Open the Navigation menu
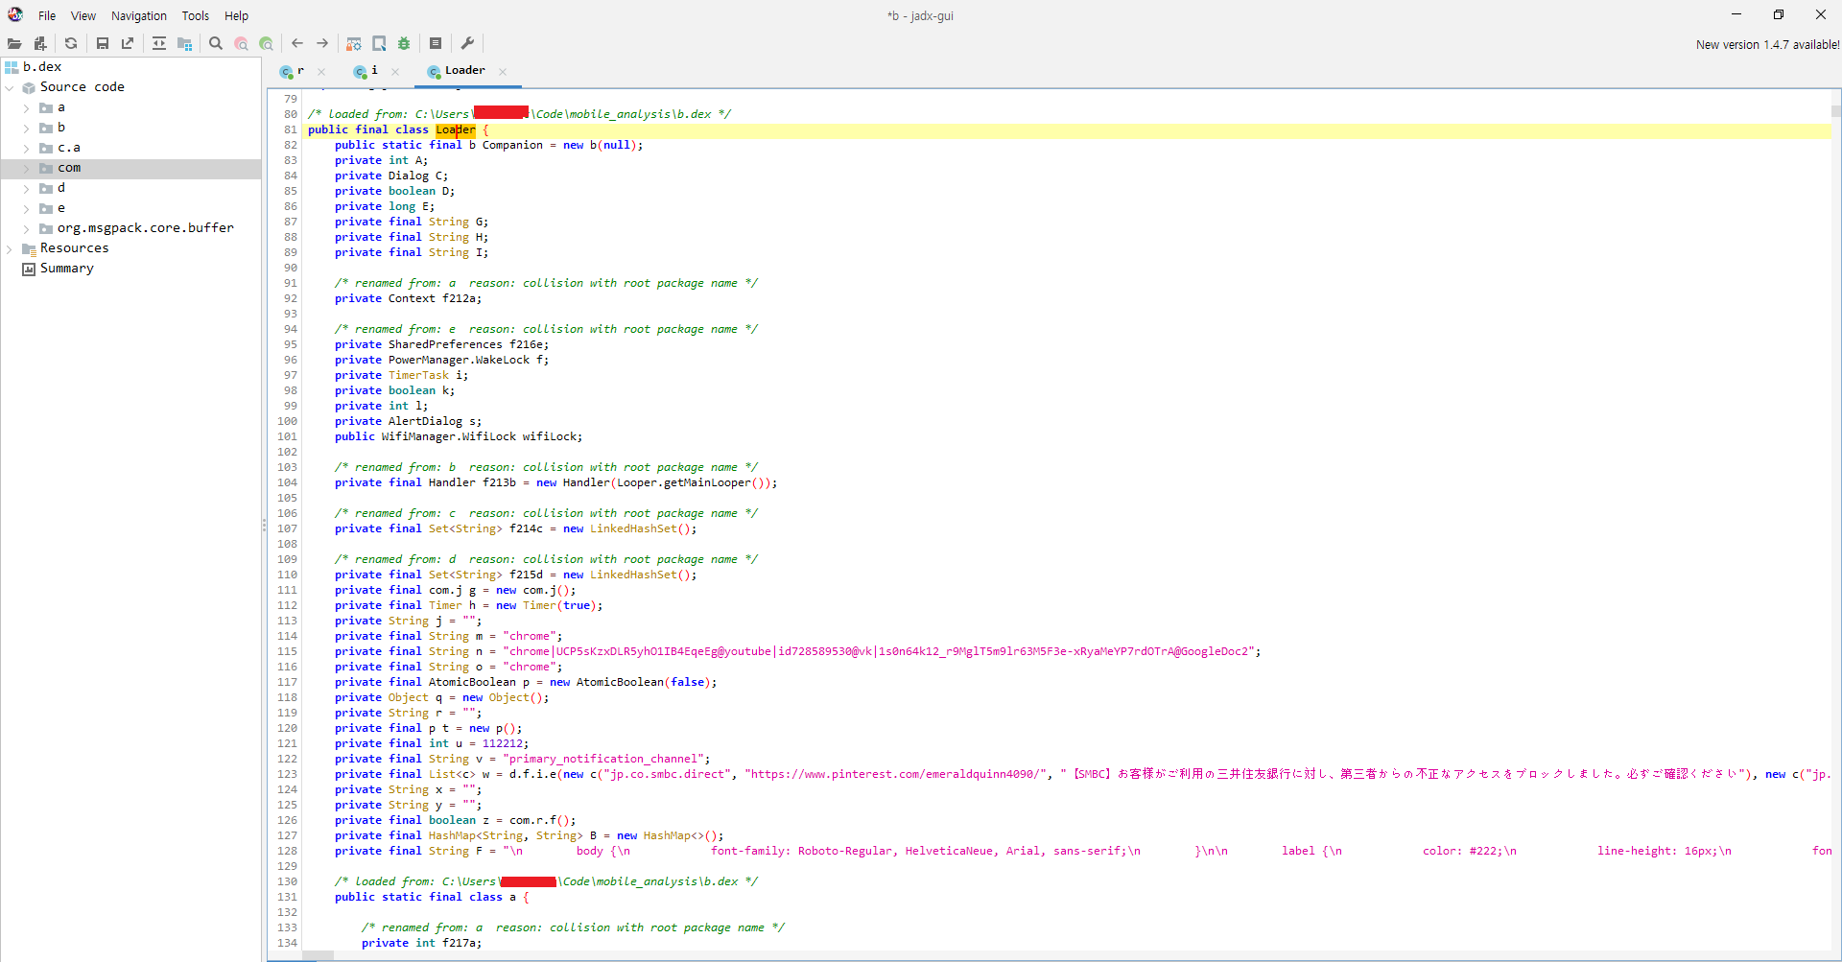 (x=139, y=15)
